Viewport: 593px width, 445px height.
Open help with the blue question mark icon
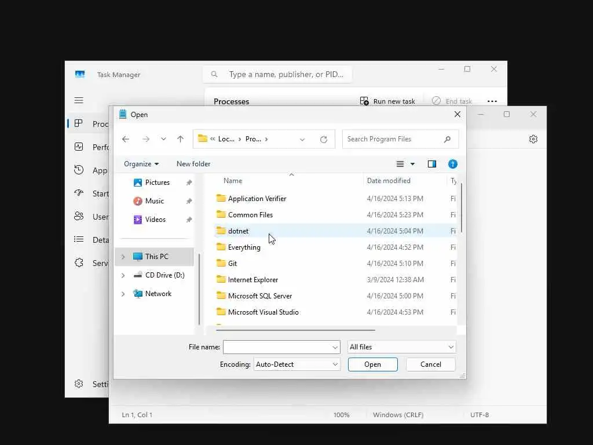coord(453,164)
